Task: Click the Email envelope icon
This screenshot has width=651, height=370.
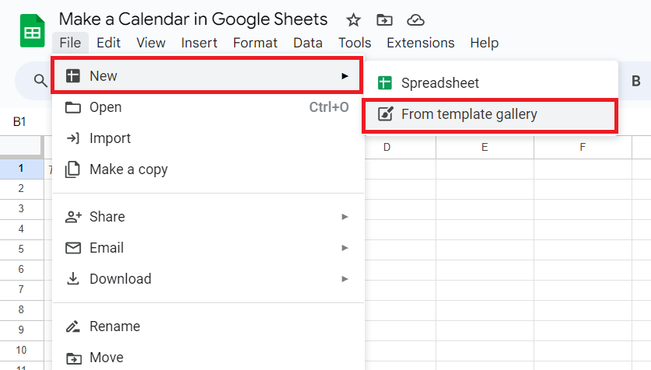Action: pos(73,248)
